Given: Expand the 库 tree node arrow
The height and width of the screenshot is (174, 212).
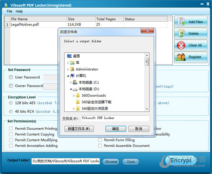Looking at the screenshot, I should [x=68, y=63].
